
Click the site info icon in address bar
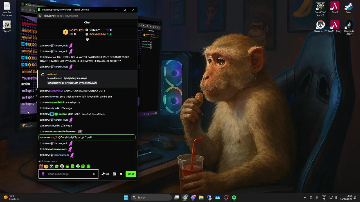point(40,16)
